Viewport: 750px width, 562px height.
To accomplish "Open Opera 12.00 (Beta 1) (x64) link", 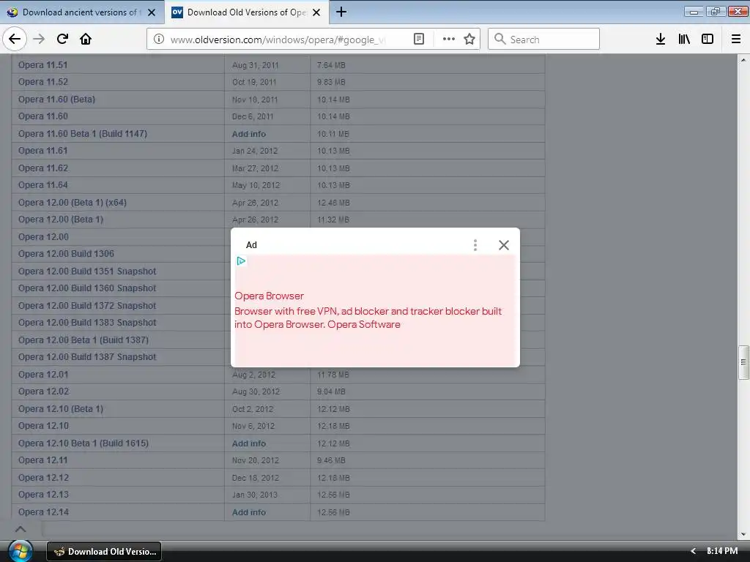I will [73, 203].
